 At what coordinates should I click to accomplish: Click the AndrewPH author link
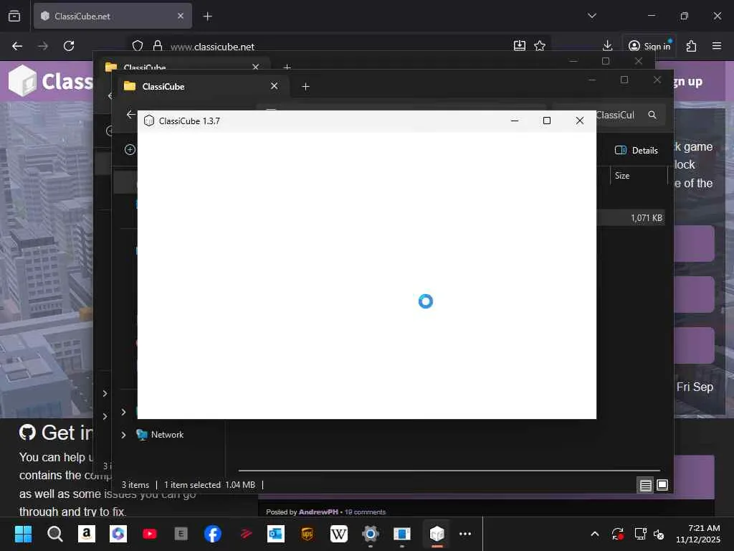(x=318, y=512)
